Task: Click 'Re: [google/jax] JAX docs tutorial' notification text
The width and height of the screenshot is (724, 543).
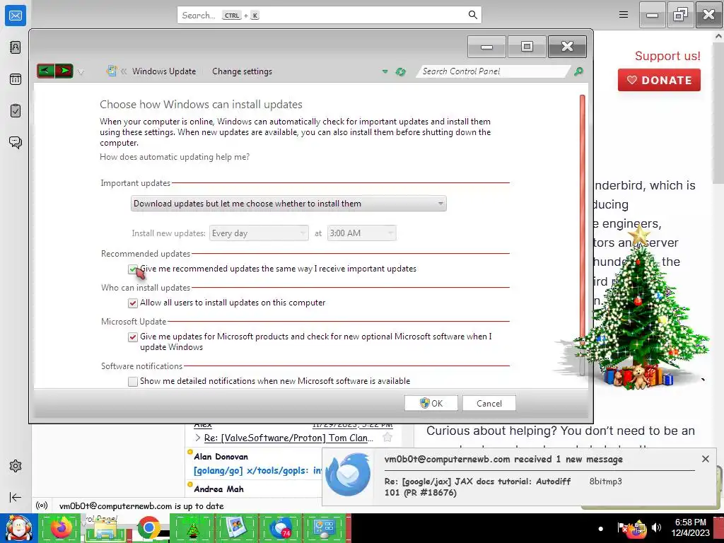Action: [477, 486]
